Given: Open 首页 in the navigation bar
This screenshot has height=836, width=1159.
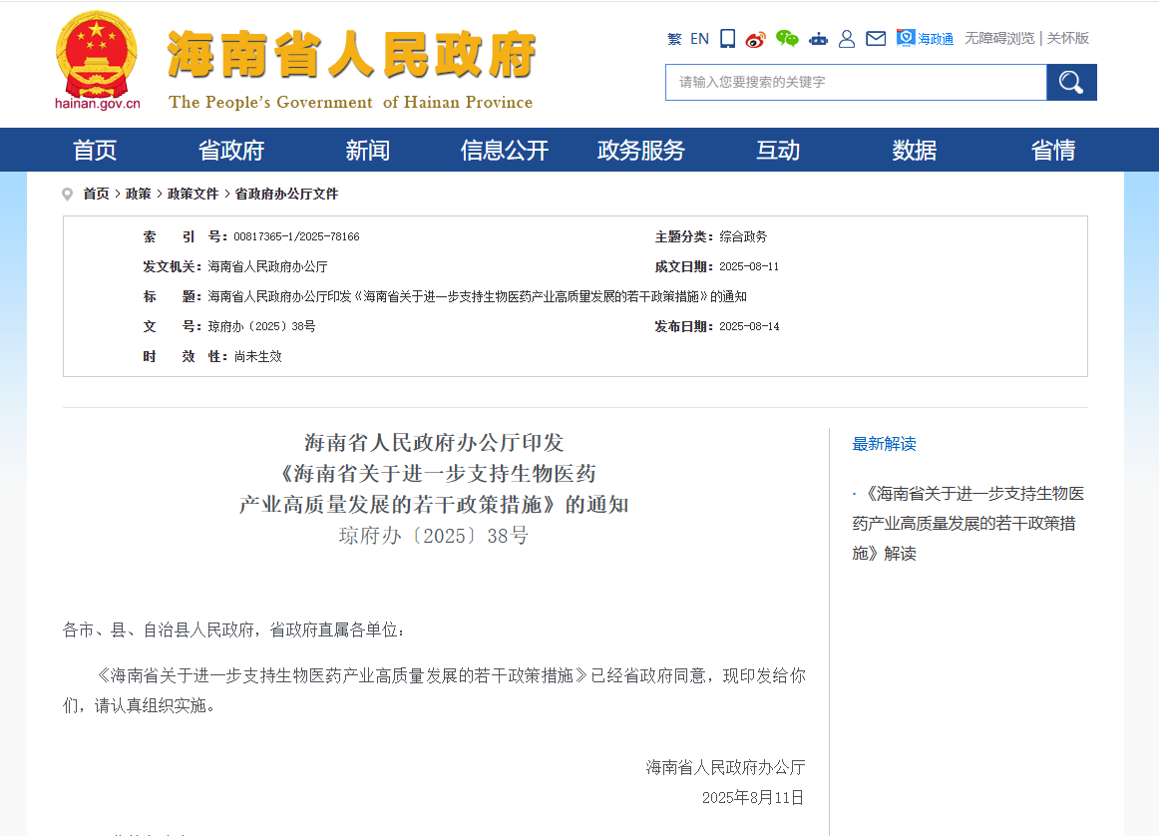Looking at the screenshot, I should [95, 150].
